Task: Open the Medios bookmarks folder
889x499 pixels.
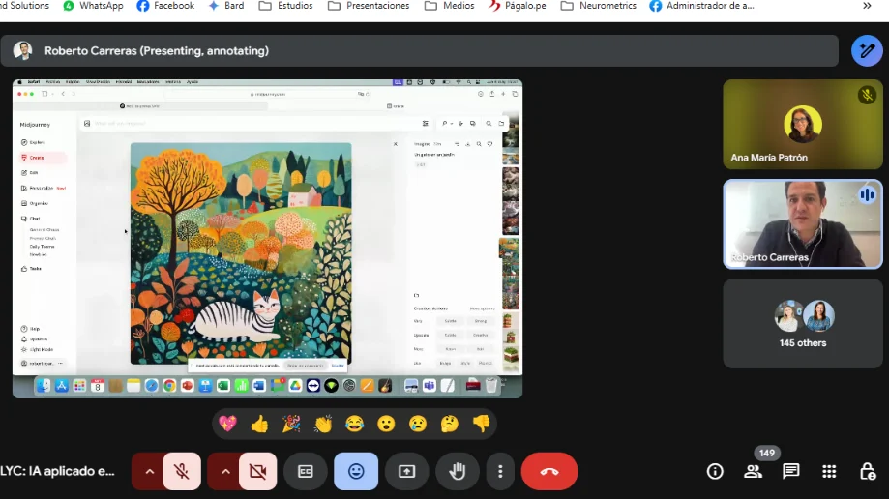Action: (450, 6)
